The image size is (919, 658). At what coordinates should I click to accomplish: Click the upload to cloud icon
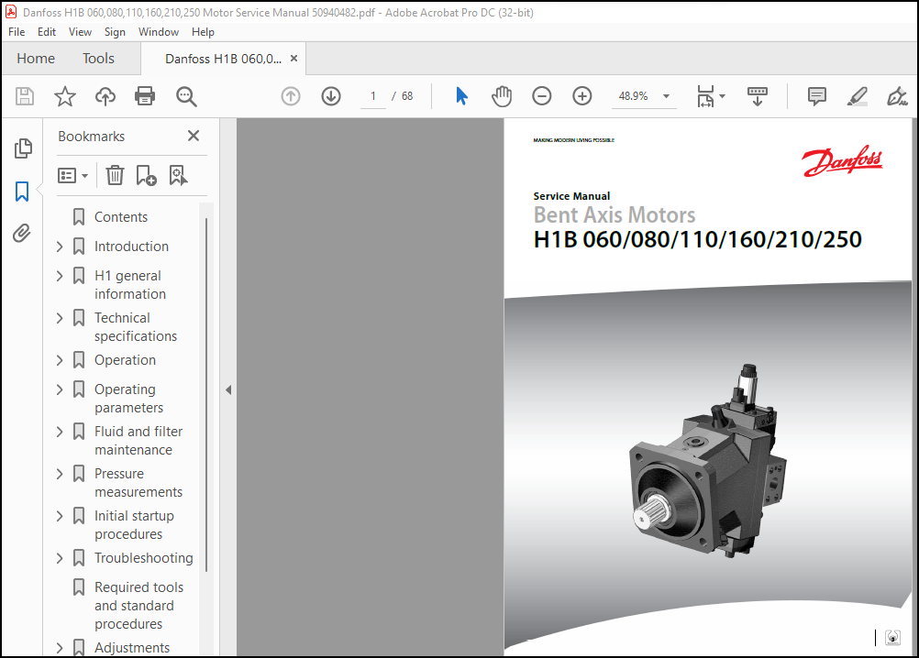pos(105,96)
